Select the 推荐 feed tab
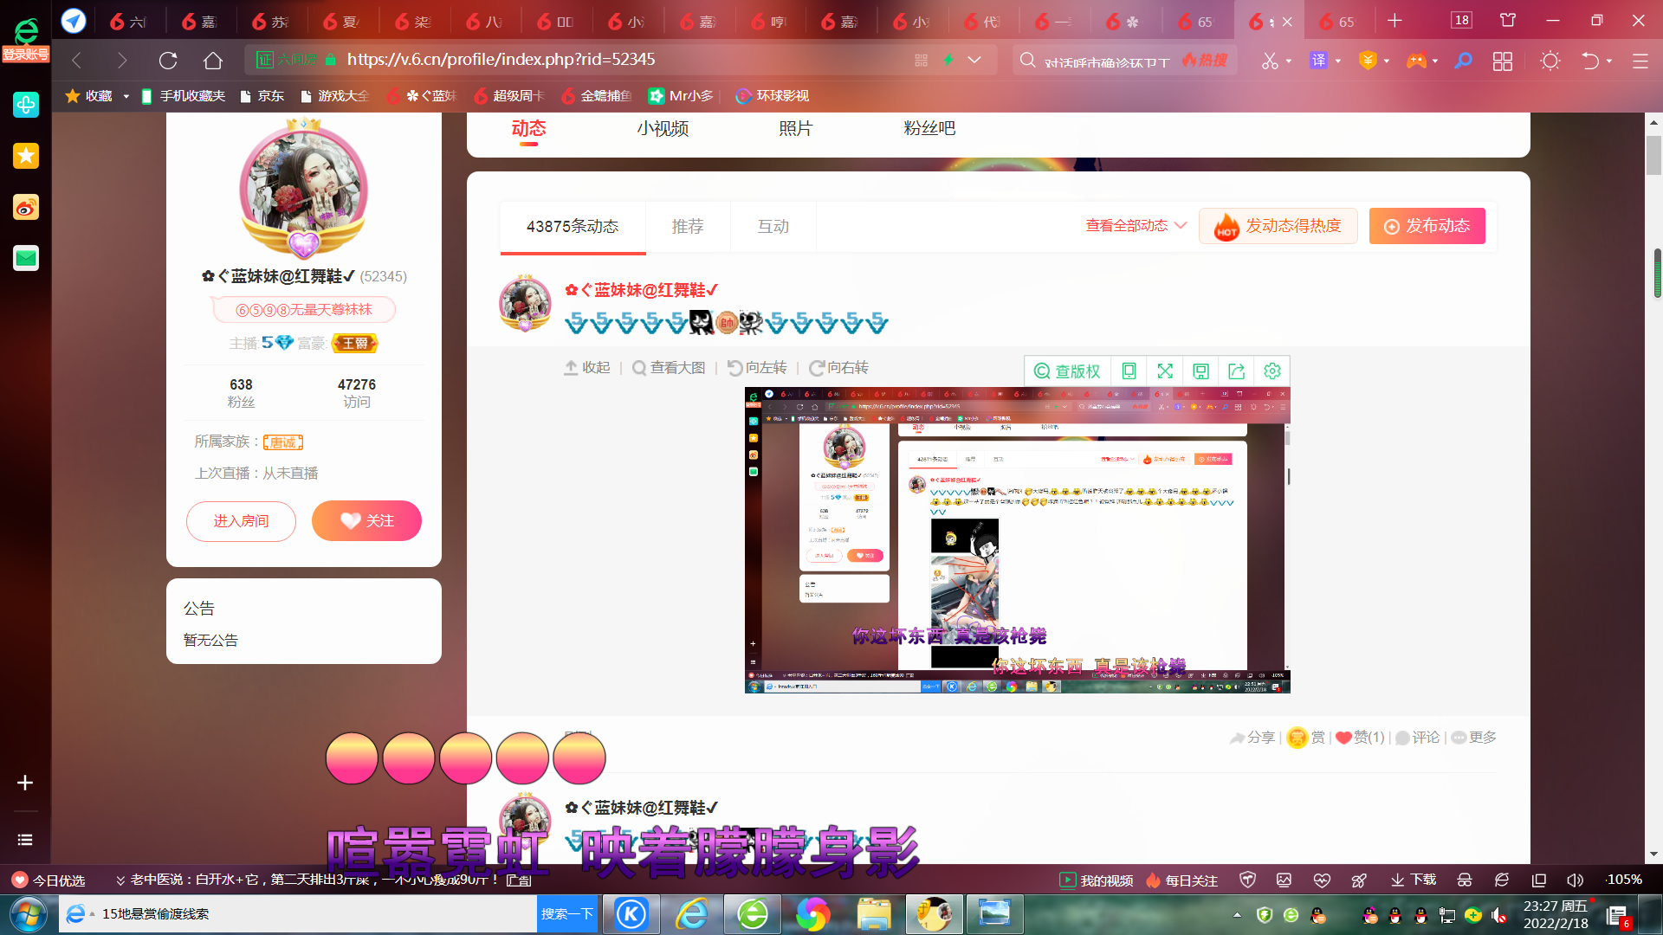 (x=688, y=226)
